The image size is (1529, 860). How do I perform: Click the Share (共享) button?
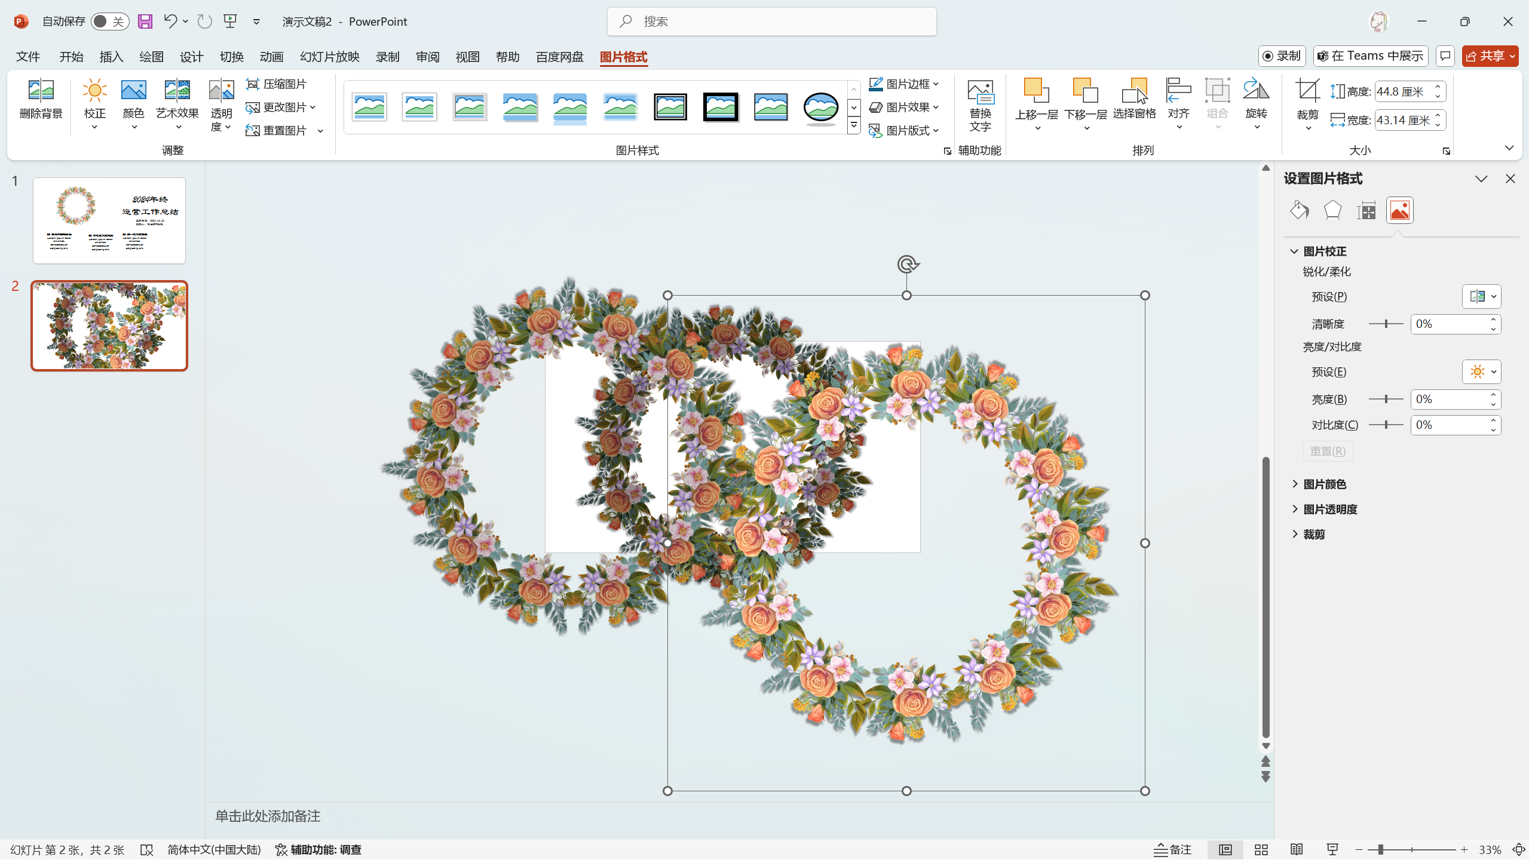(1490, 56)
